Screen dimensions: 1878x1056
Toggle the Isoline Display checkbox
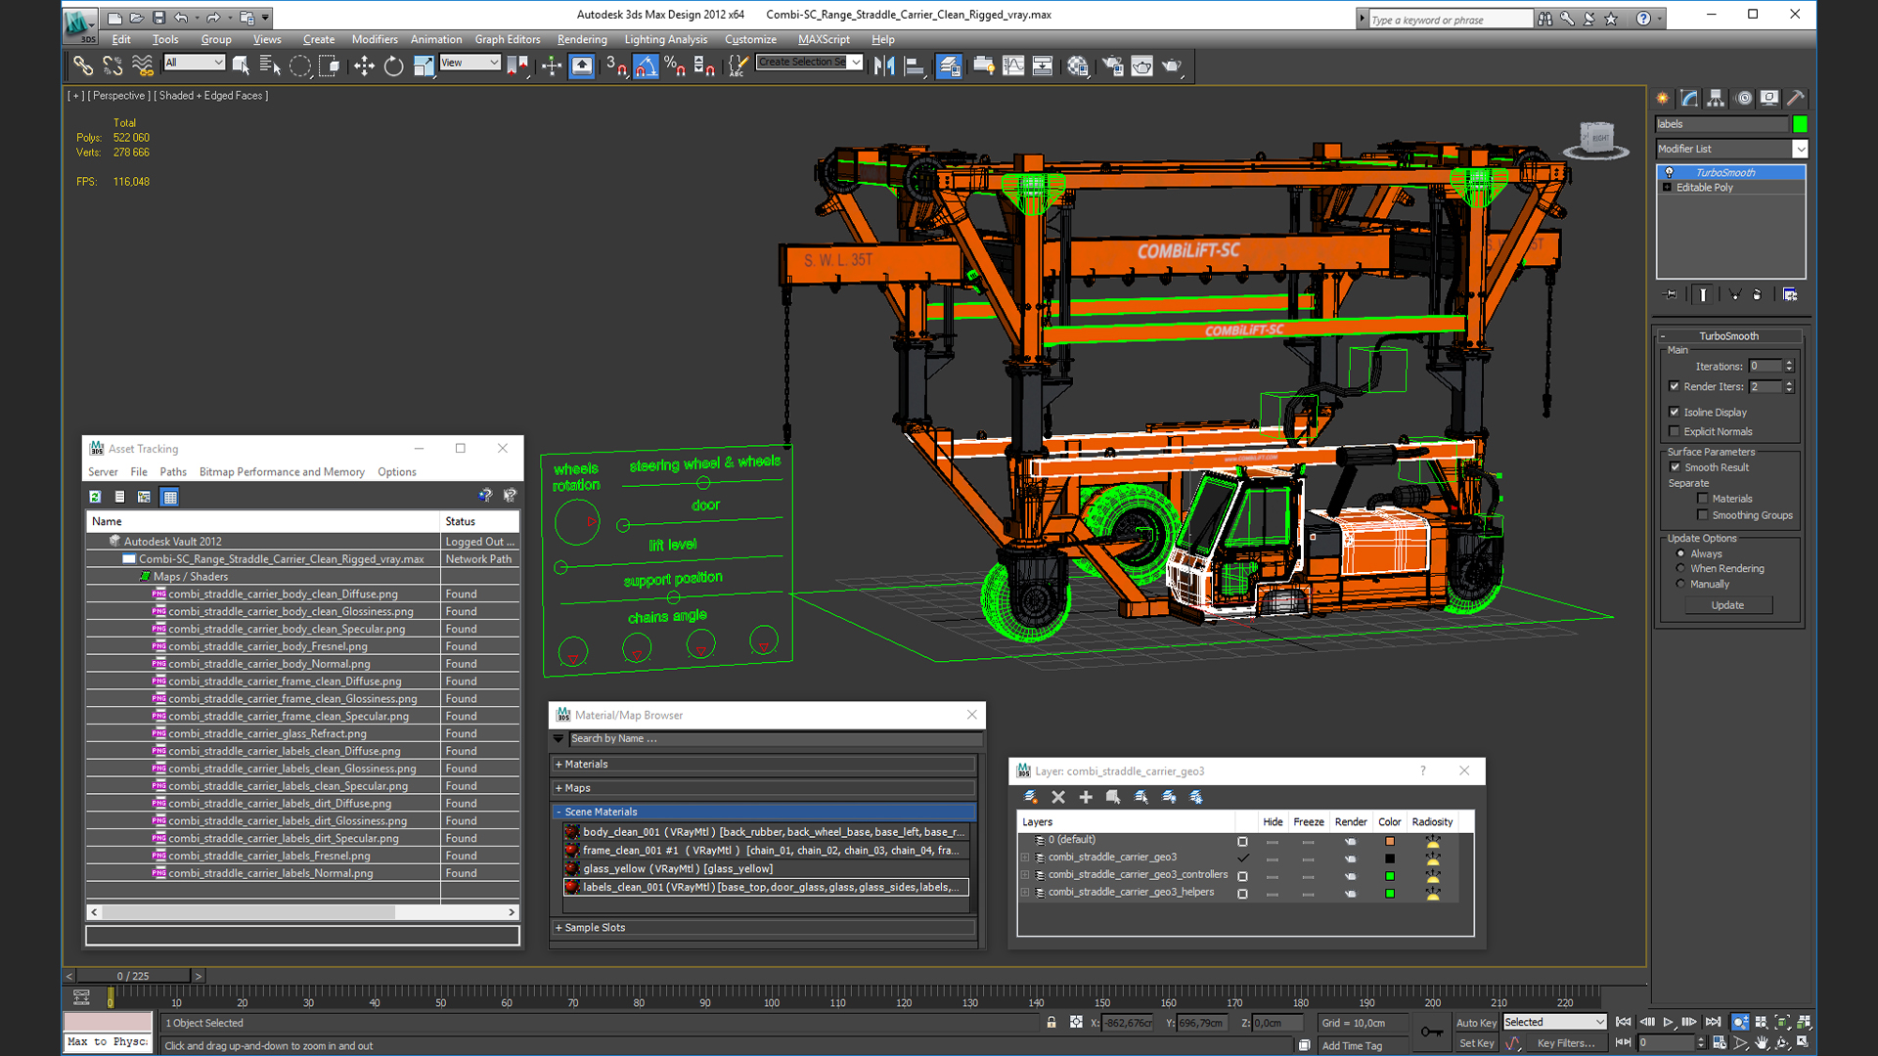point(1675,412)
